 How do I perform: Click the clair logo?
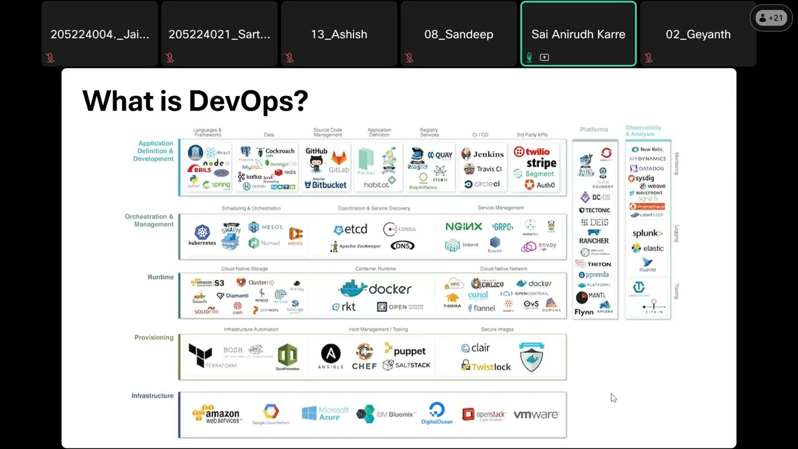(476, 348)
